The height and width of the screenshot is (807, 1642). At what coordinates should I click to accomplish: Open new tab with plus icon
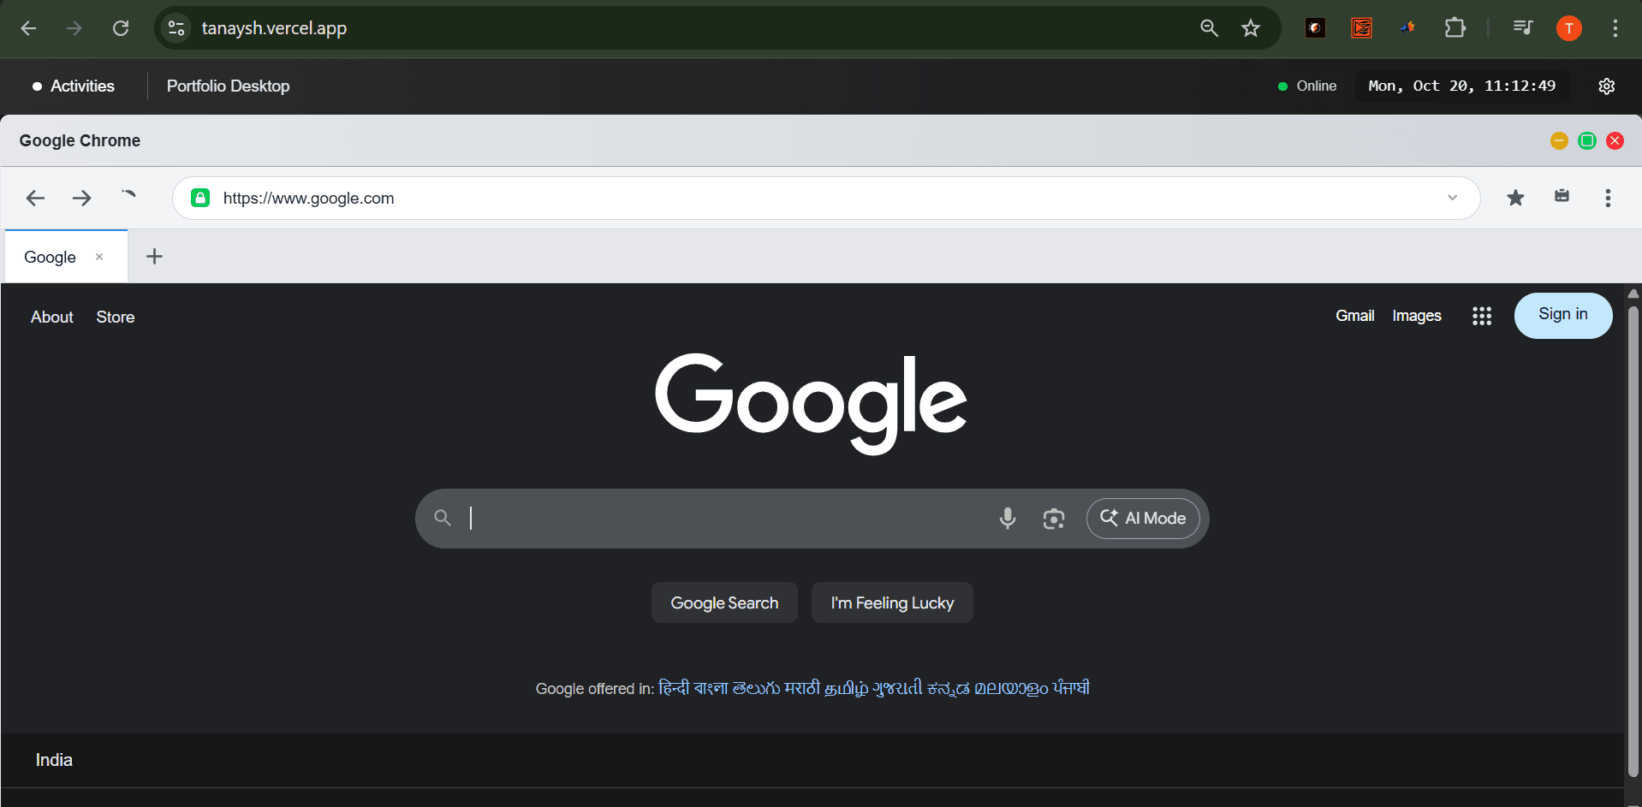point(154,257)
